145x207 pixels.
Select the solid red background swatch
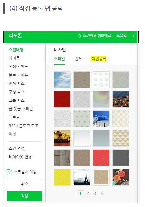(62, 99)
